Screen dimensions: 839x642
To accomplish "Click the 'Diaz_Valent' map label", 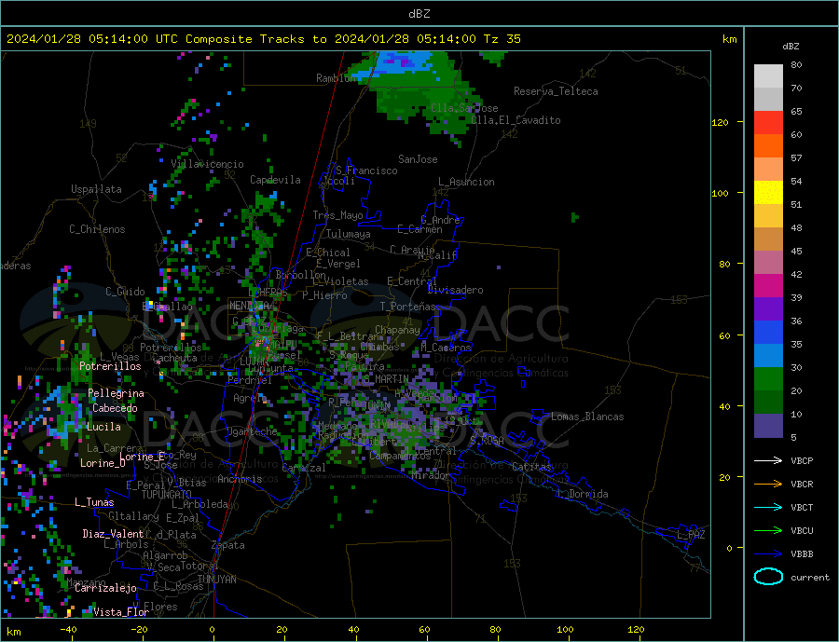I will 113,534.
